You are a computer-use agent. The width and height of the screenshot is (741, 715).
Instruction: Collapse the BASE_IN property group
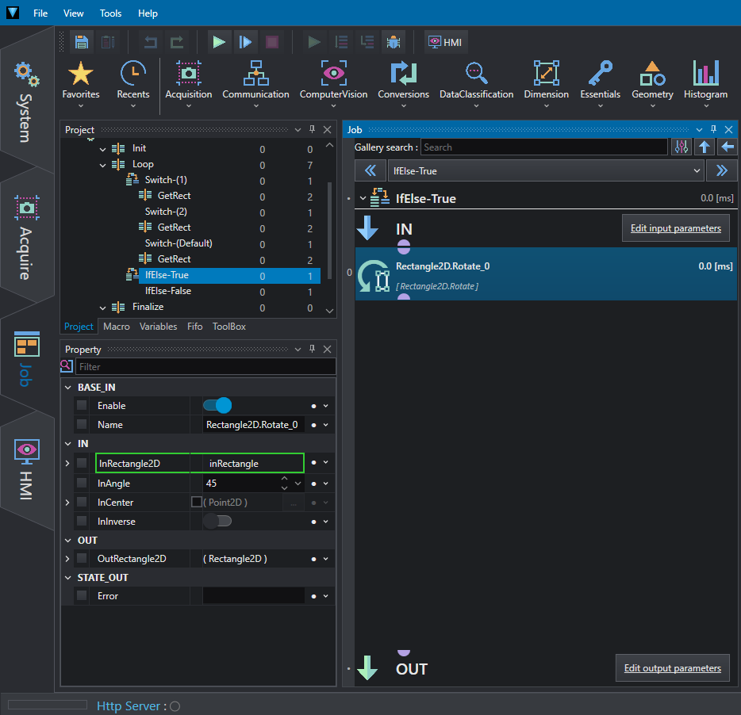point(68,388)
